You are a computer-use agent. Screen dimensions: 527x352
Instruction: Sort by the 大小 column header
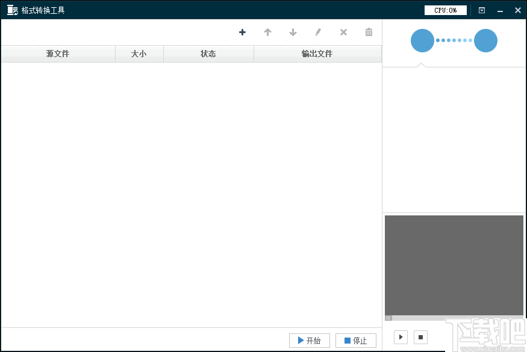[139, 54]
